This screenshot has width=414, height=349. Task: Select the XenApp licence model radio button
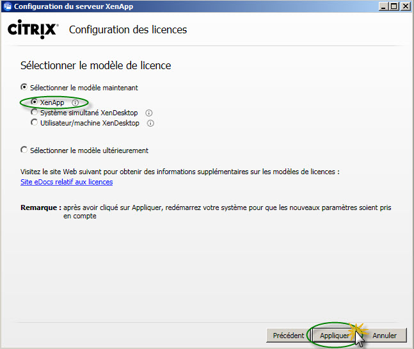[x=34, y=101]
